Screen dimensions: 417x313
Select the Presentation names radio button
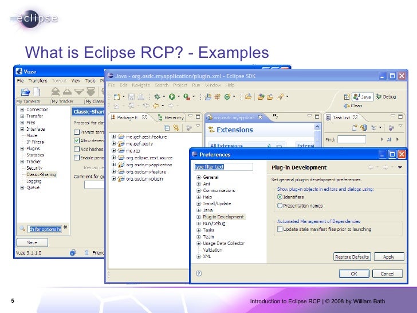[x=280, y=205]
